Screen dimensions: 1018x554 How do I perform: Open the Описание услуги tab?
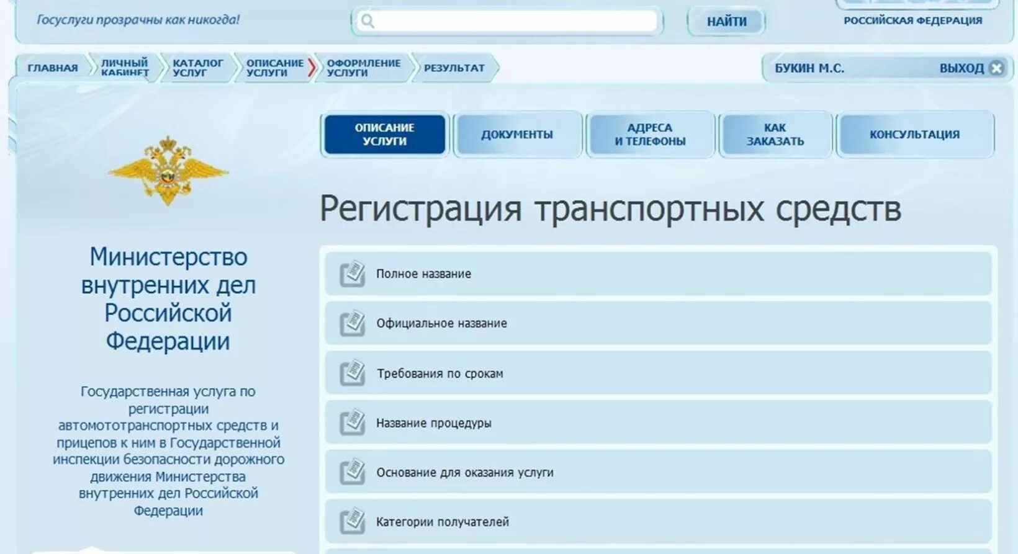(x=385, y=134)
